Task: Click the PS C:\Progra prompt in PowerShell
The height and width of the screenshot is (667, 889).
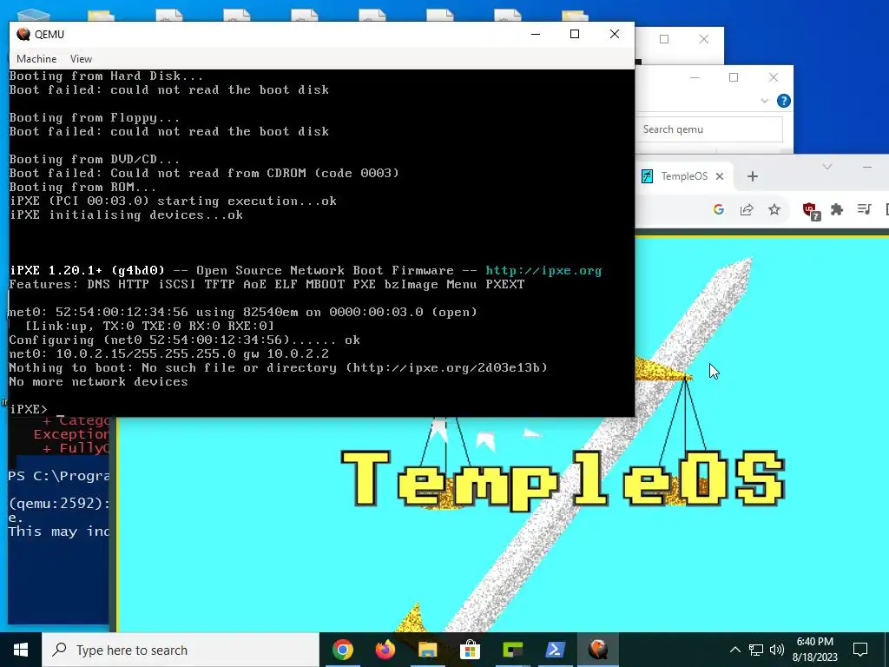Action: coord(58,476)
